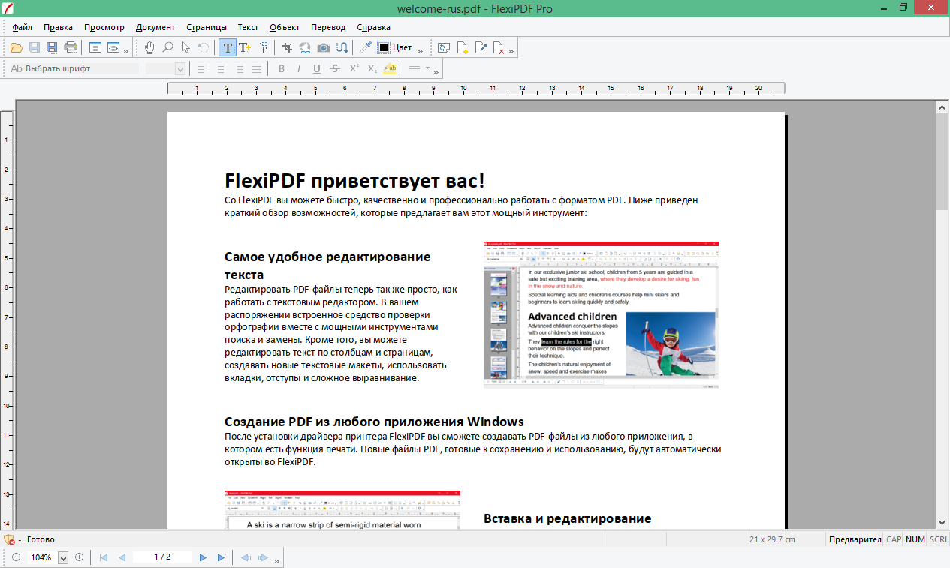Toggle Superscript formatting

tap(354, 68)
